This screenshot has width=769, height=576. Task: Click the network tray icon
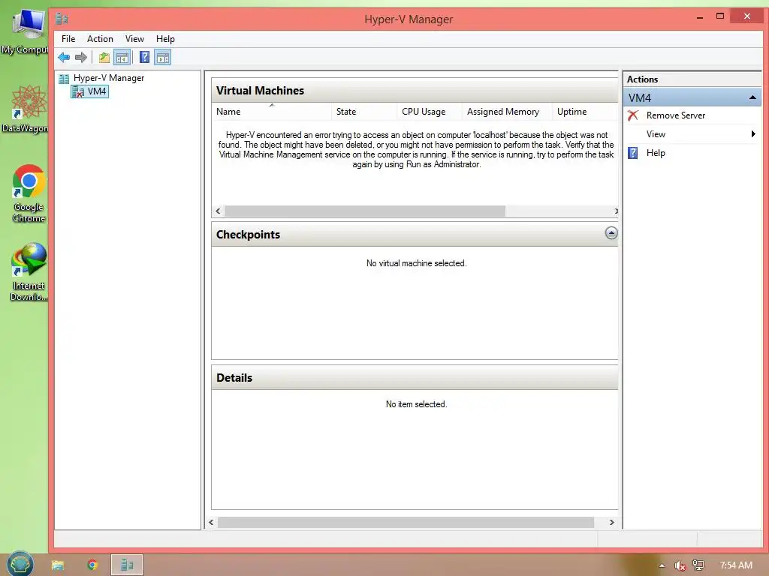pos(698,565)
